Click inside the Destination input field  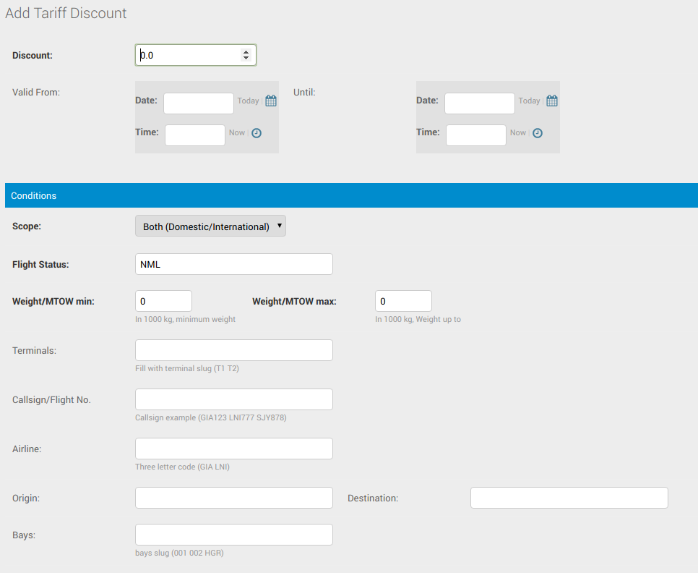569,498
